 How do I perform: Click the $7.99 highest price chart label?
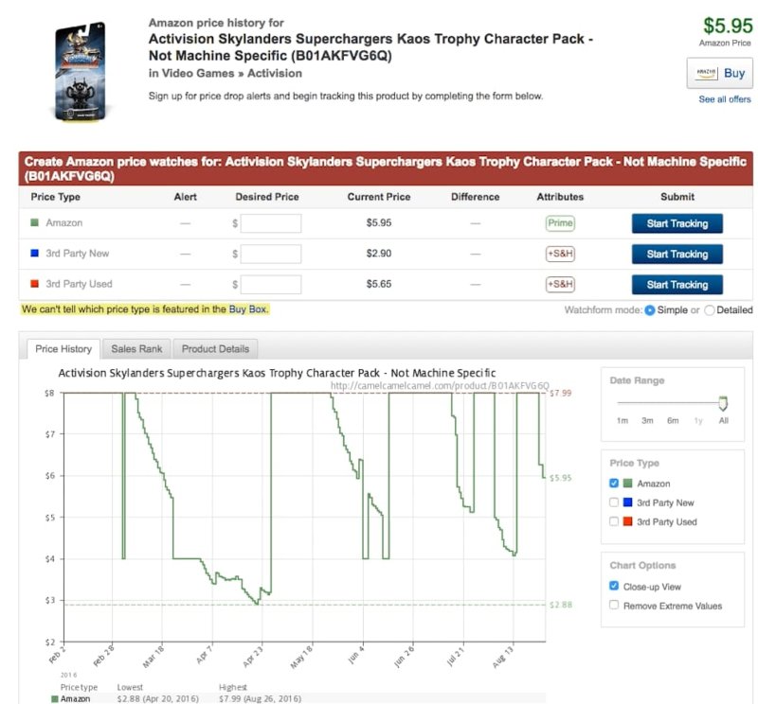coord(561,393)
